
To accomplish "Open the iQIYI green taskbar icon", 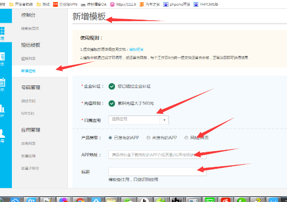I will tap(210, 200).
